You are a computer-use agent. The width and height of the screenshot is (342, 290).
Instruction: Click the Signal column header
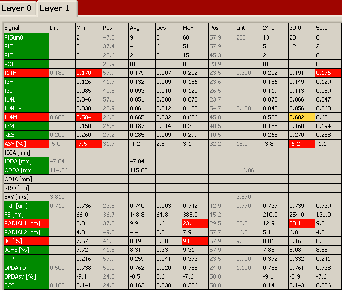tap(26, 28)
